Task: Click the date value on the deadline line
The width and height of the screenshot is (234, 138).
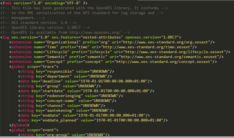Action: click(113, 81)
